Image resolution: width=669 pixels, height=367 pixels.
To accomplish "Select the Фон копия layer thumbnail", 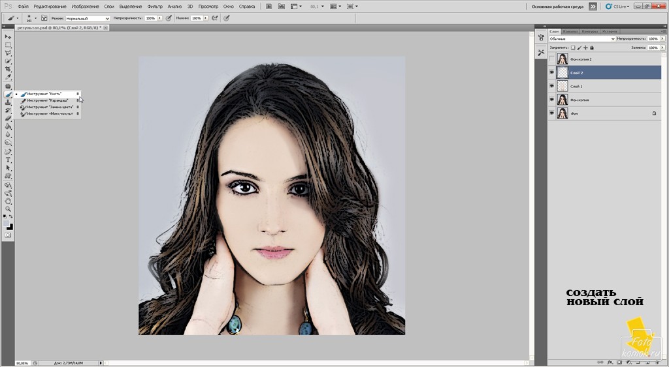I will pyautogui.click(x=563, y=100).
